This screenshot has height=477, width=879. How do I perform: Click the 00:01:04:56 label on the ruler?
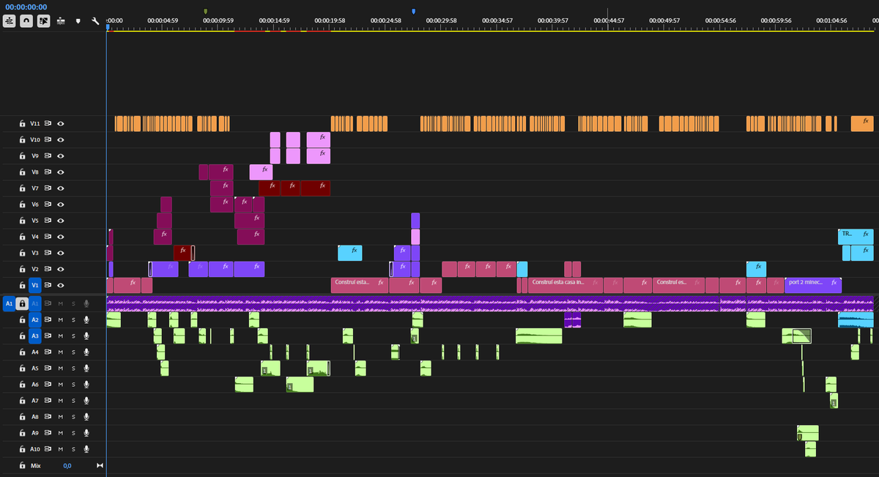coord(831,21)
